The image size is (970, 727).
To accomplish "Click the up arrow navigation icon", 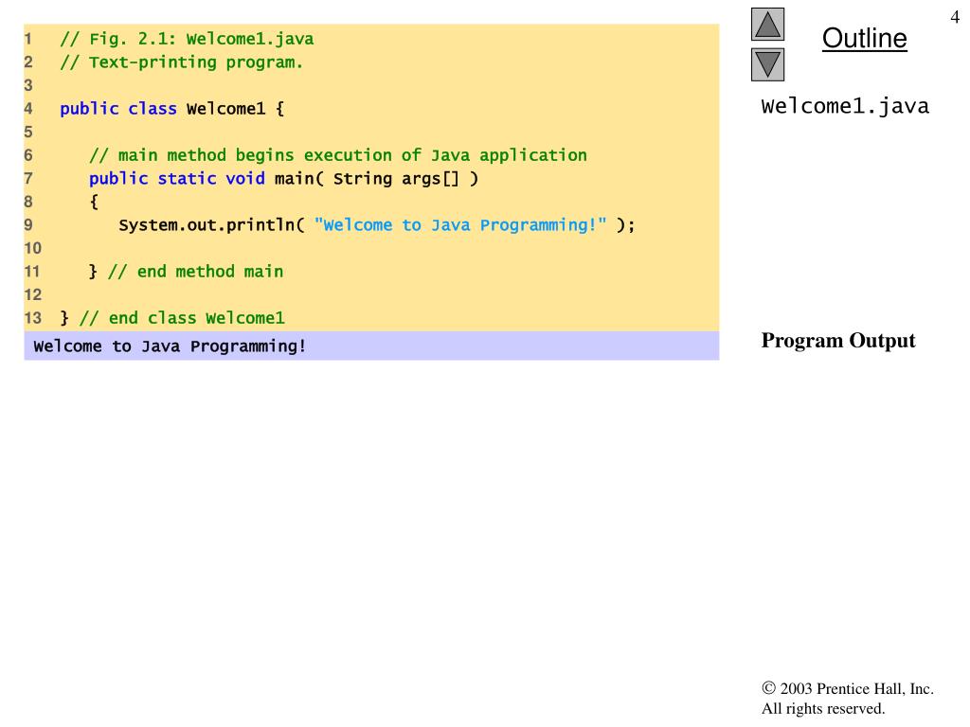I will pyautogui.click(x=767, y=25).
